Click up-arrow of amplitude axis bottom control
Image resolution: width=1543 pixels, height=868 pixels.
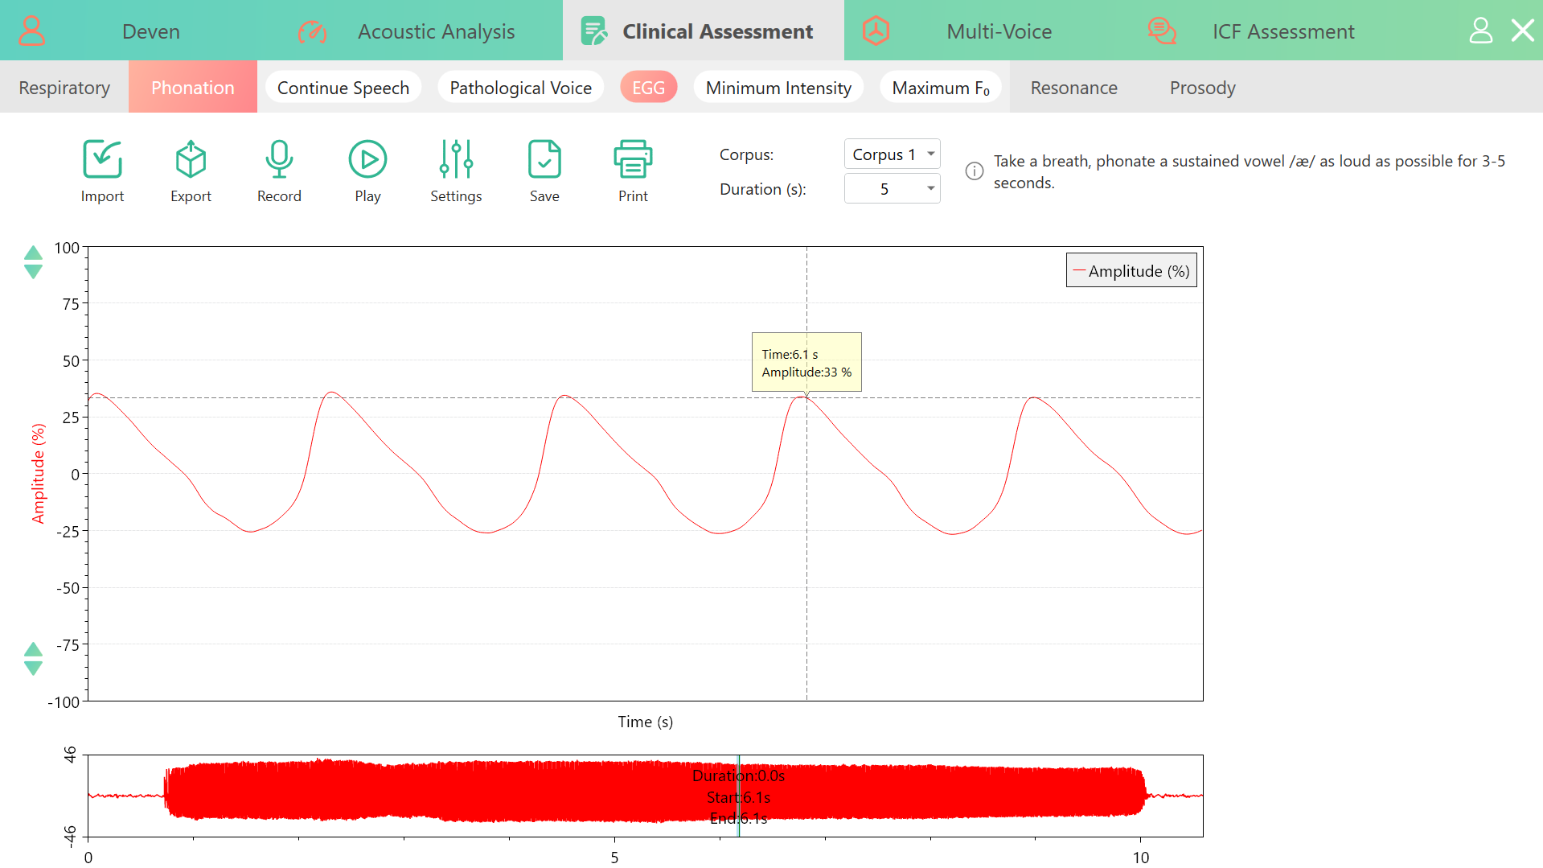(33, 649)
